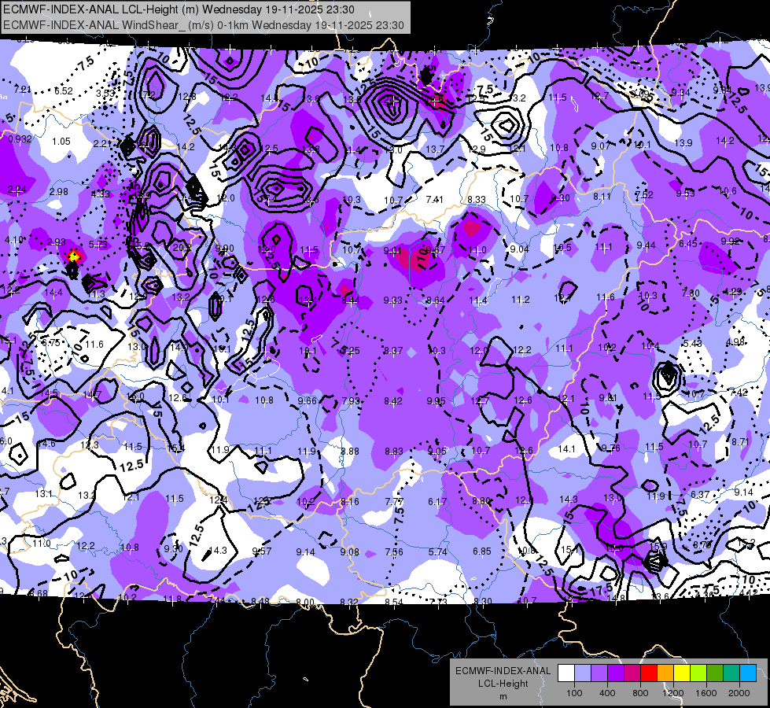
Task: Click the wind shear value '8.33'
Action: tap(477, 200)
